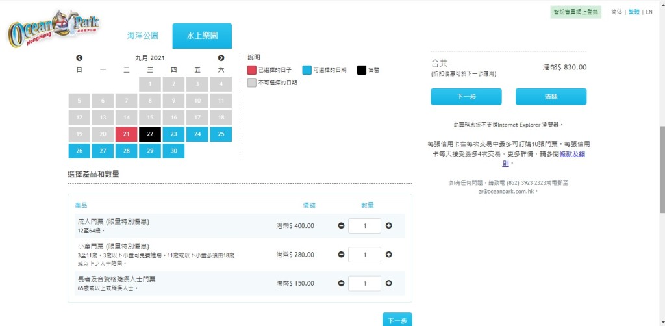This screenshot has height=326, width=665.
Task: Click the 價錢 column header
Action: [308, 206]
